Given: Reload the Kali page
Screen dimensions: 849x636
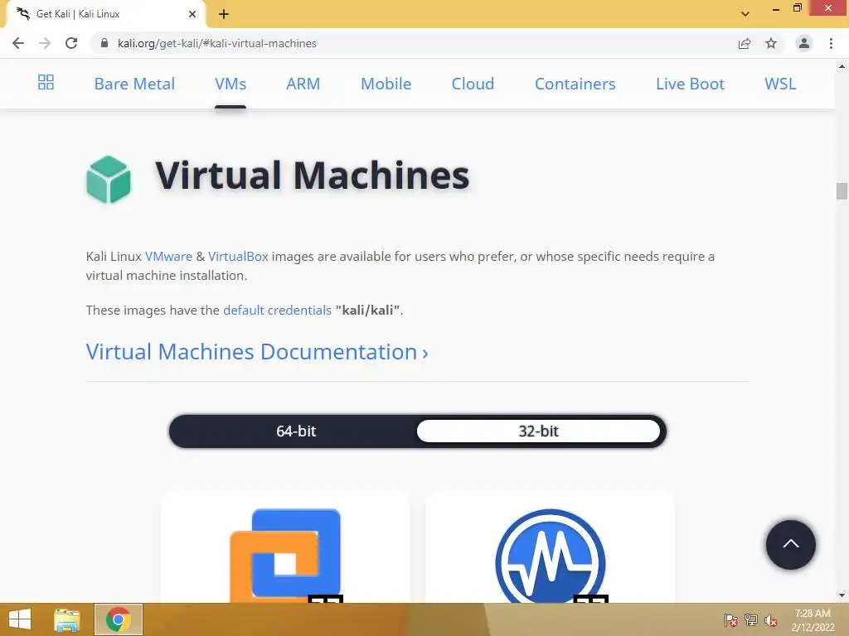Looking at the screenshot, I should (71, 43).
